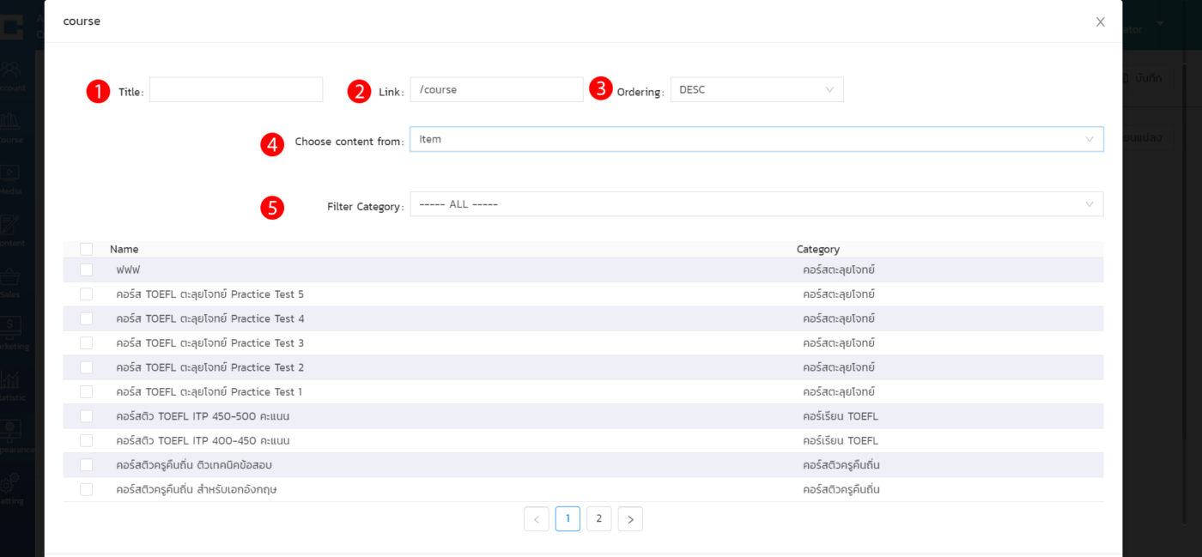Select page 1 in pagination
The image size is (1202, 557).
point(568,519)
